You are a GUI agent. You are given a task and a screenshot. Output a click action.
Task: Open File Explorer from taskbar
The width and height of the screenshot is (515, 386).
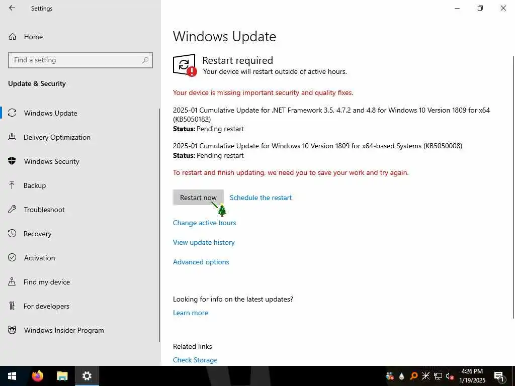click(x=62, y=376)
